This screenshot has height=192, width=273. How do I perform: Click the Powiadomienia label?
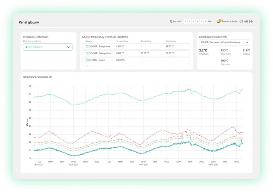229,21
